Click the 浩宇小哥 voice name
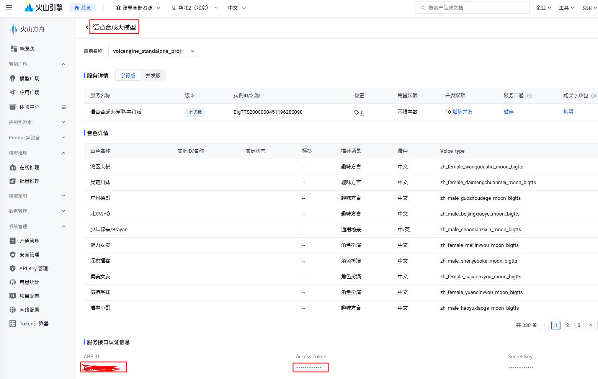The width and height of the screenshot is (598, 379). [x=100, y=308]
